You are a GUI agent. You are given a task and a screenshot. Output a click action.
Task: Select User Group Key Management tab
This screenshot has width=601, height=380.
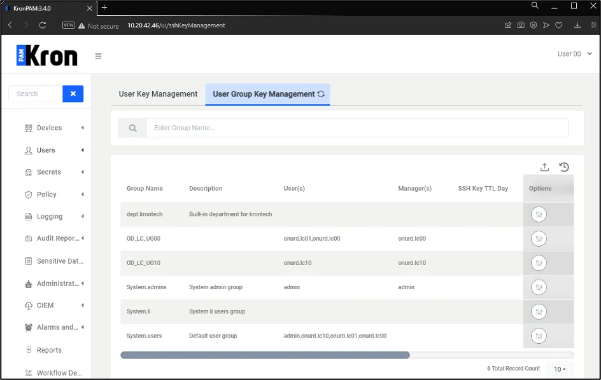[267, 94]
